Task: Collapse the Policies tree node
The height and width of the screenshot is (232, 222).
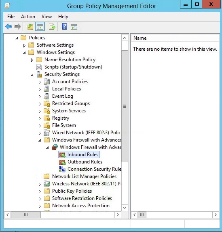Action: (17, 38)
